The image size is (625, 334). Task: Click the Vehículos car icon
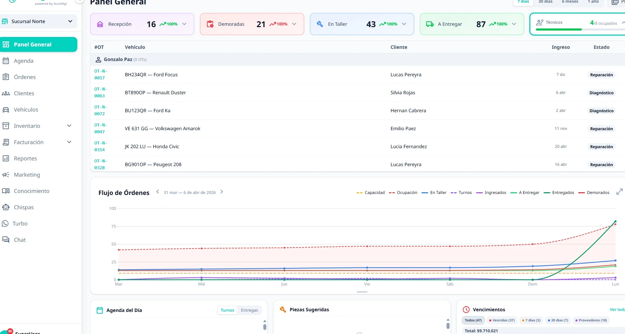pyautogui.click(x=6, y=110)
